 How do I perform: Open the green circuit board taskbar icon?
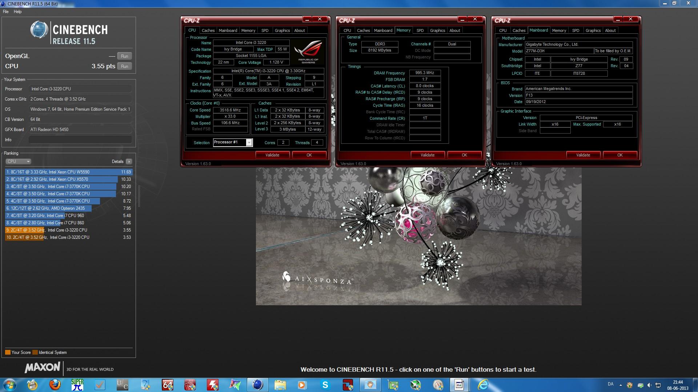[393, 385]
